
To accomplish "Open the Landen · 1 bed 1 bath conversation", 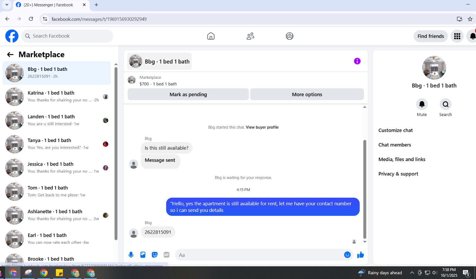I will [57, 120].
